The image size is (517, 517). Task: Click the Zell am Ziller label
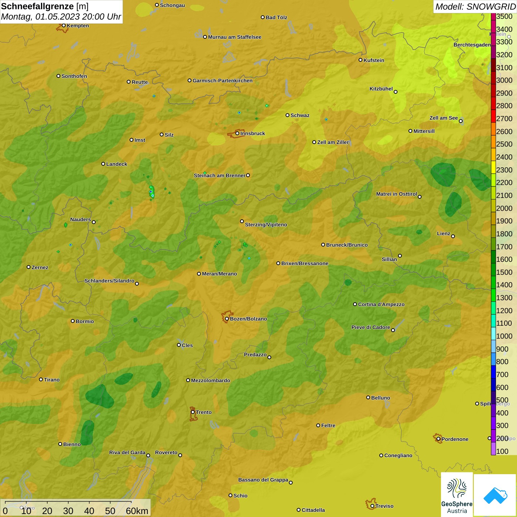(333, 142)
